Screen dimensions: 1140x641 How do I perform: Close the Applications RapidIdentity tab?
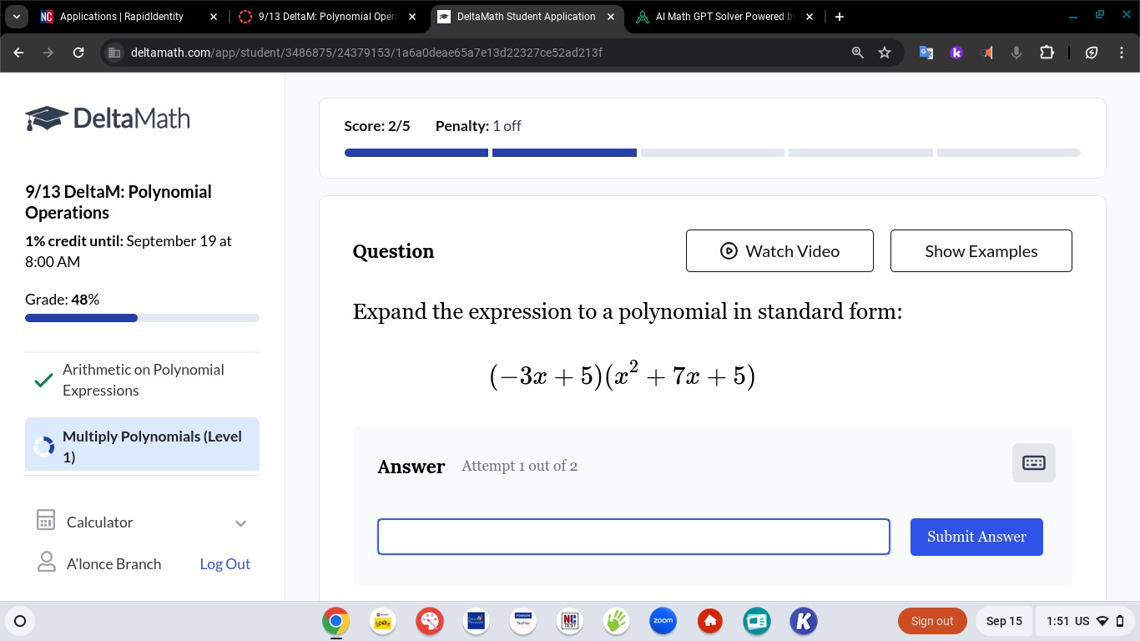coord(213,17)
